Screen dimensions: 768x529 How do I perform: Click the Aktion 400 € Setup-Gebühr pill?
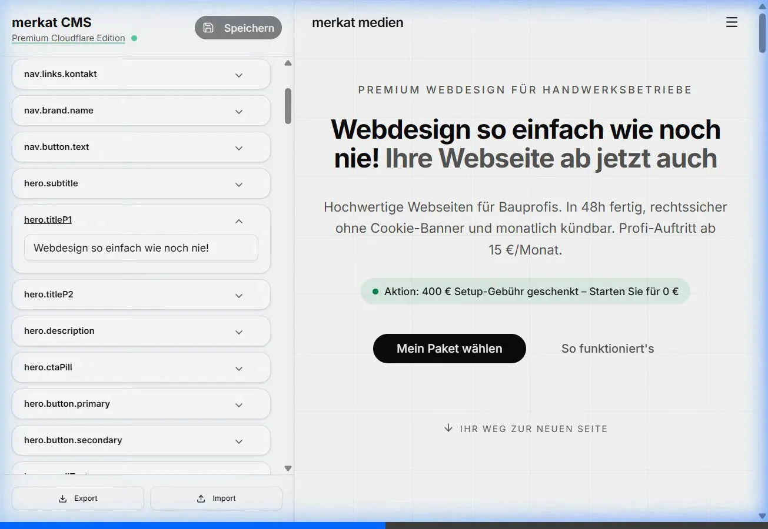[525, 291]
